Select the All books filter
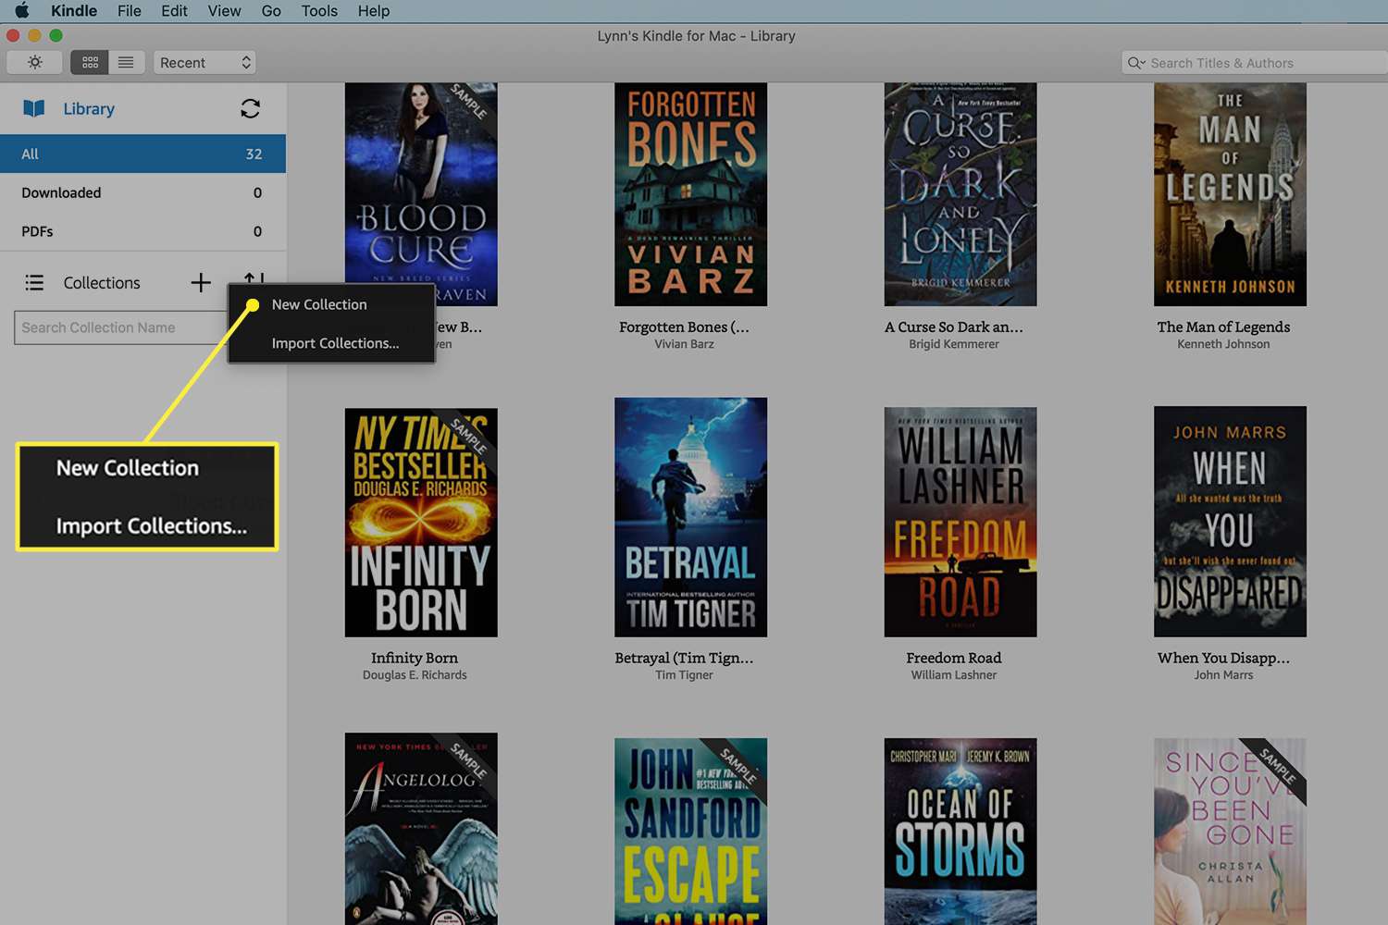The height and width of the screenshot is (925, 1388). [x=143, y=154]
